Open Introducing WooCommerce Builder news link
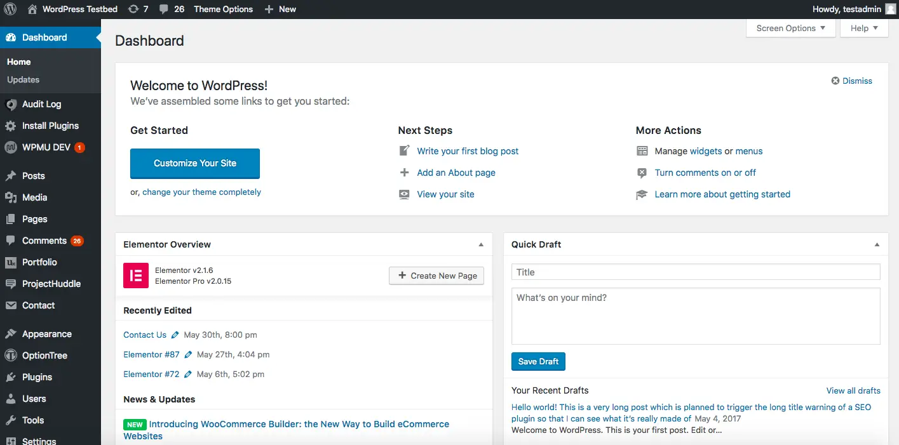 pos(286,430)
